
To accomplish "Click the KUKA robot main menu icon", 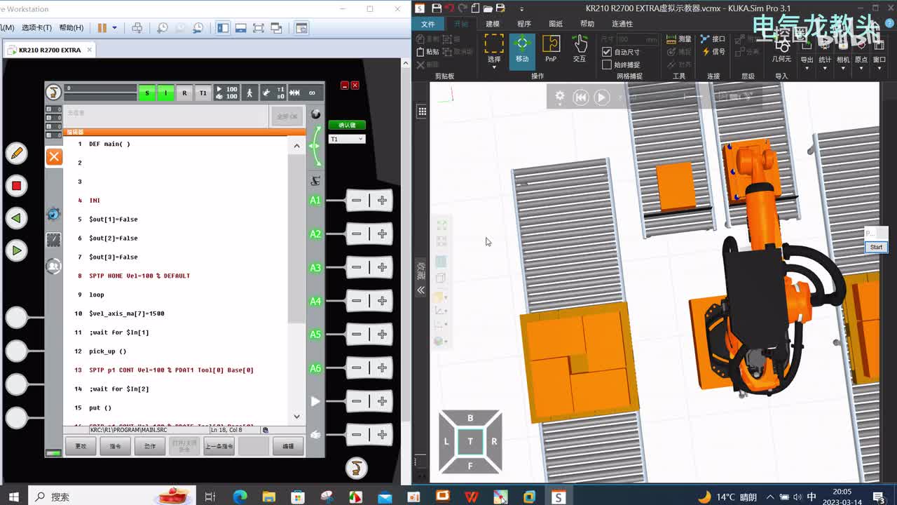I will [53, 92].
